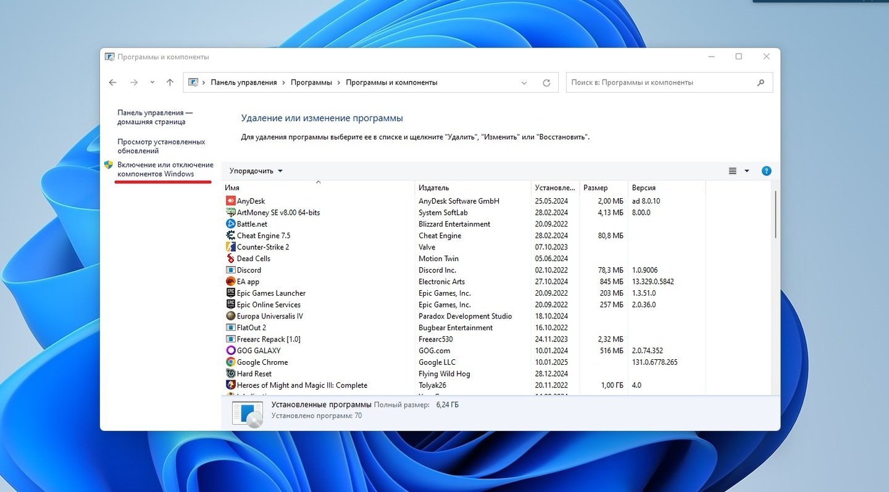Click the EA app icon
The width and height of the screenshot is (889, 492).
click(x=231, y=281)
